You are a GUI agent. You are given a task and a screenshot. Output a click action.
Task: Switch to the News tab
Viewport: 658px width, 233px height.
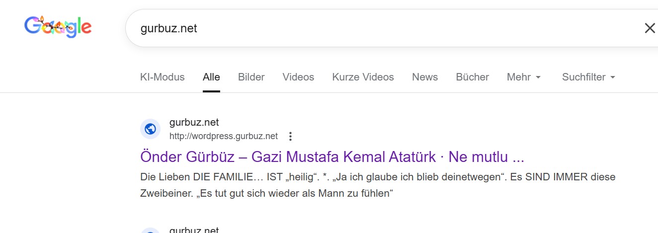point(424,77)
